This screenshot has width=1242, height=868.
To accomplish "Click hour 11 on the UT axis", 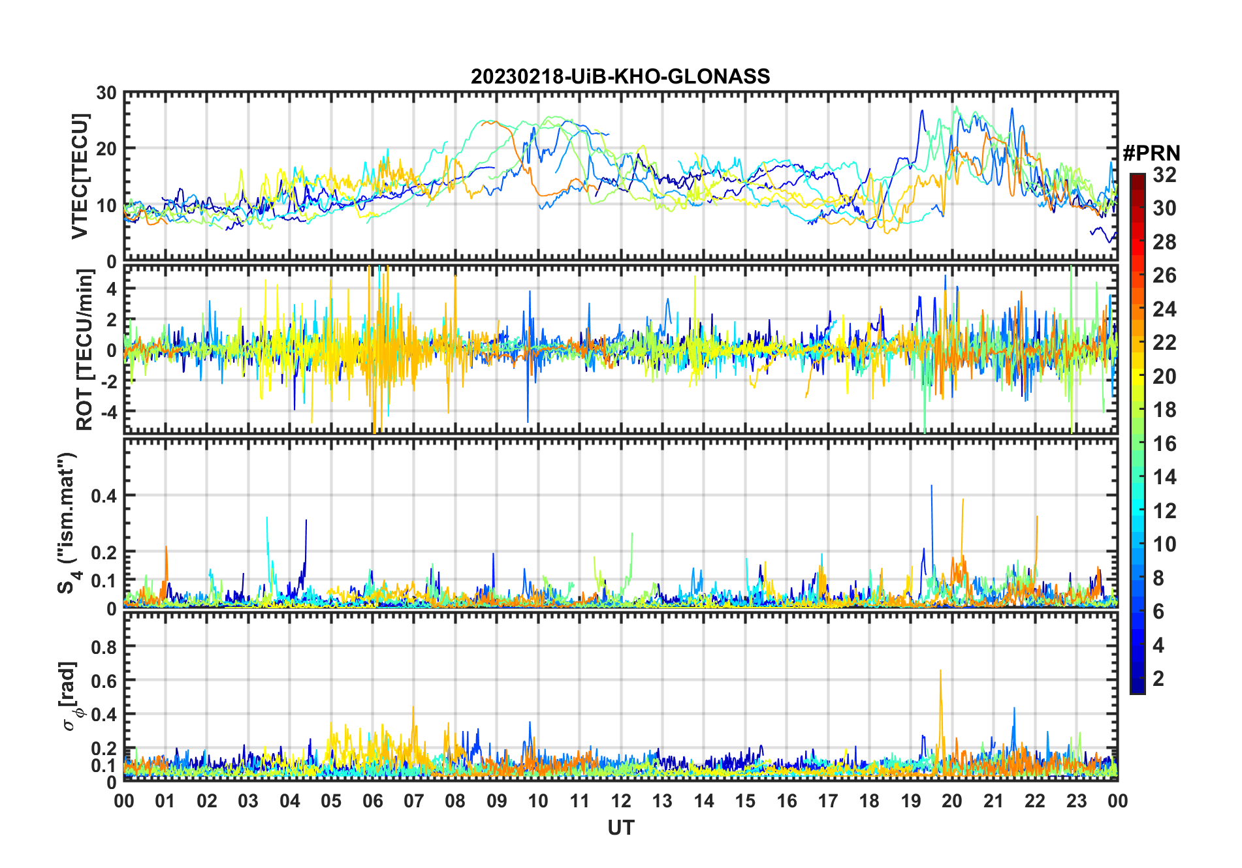I will pos(580,800).
